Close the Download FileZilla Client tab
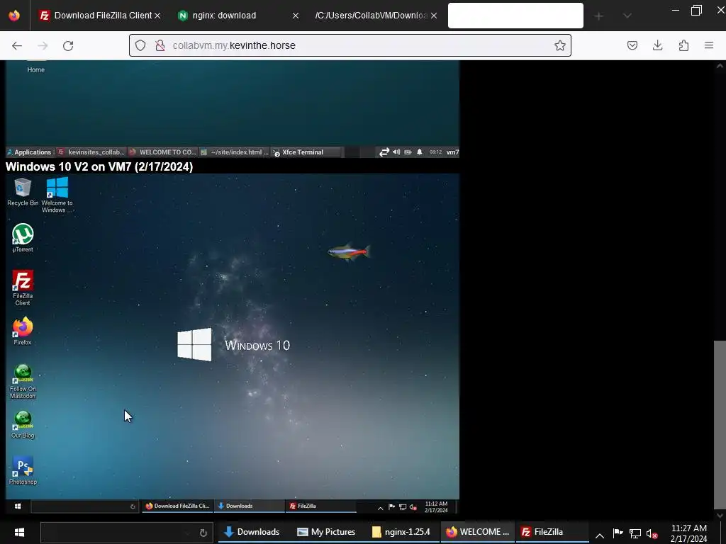Screen dimensions: 726x544 (x=157, y=16)
